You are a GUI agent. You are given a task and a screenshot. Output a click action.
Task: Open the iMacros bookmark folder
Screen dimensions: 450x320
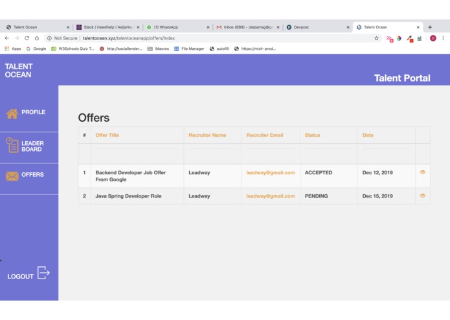158,49
